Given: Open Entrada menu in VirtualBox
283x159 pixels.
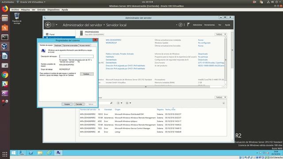Looking at the screenshot, I should pyautogui.click(x=41, y=10).
